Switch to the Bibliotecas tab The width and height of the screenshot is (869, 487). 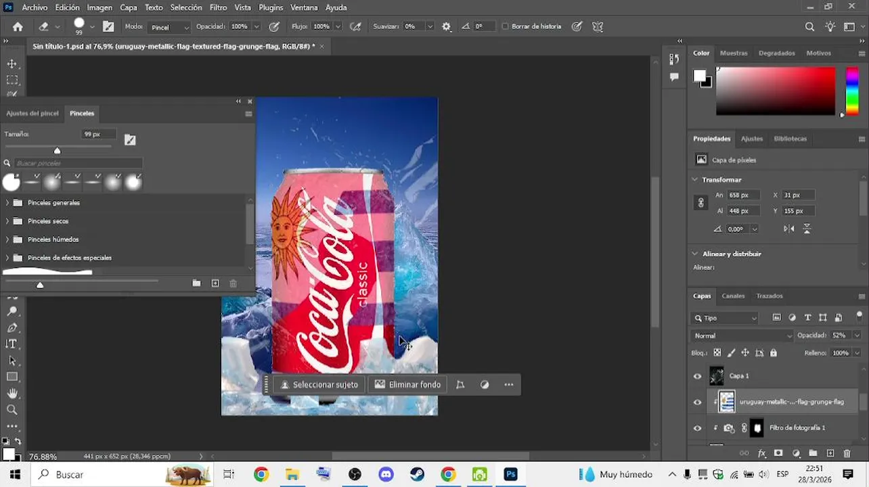click(x=790, y=139)
